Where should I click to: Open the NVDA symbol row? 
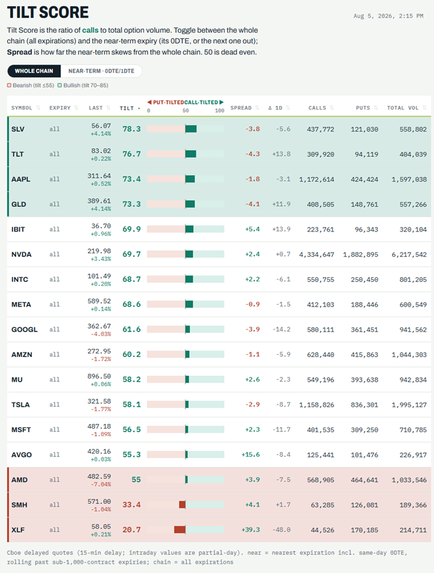(x=219, y=254)
